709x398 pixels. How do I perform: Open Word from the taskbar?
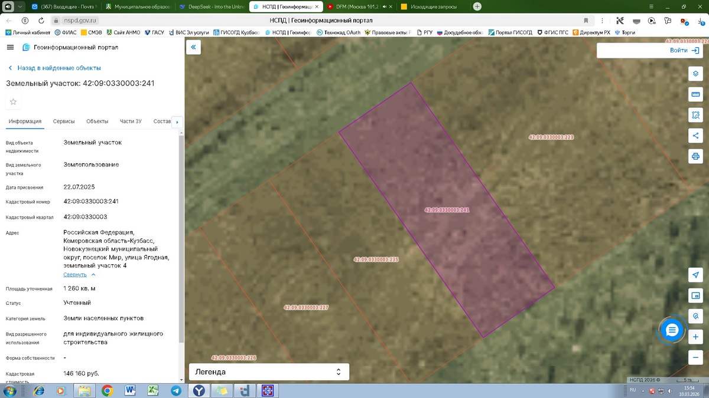point(130,390)
